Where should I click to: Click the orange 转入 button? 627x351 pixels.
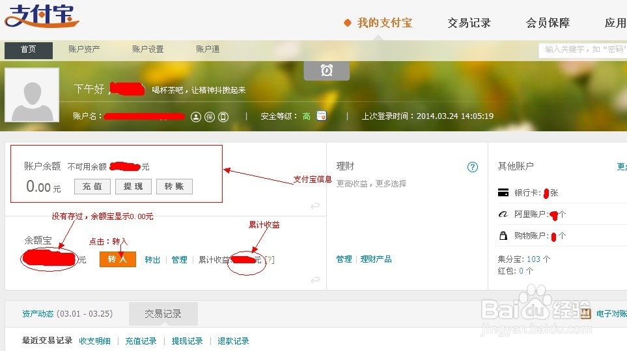pyautogui.click(x=118, y=259)
